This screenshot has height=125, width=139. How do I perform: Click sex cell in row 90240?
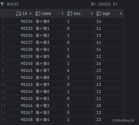pyautogui.click(x=80, y=63)
